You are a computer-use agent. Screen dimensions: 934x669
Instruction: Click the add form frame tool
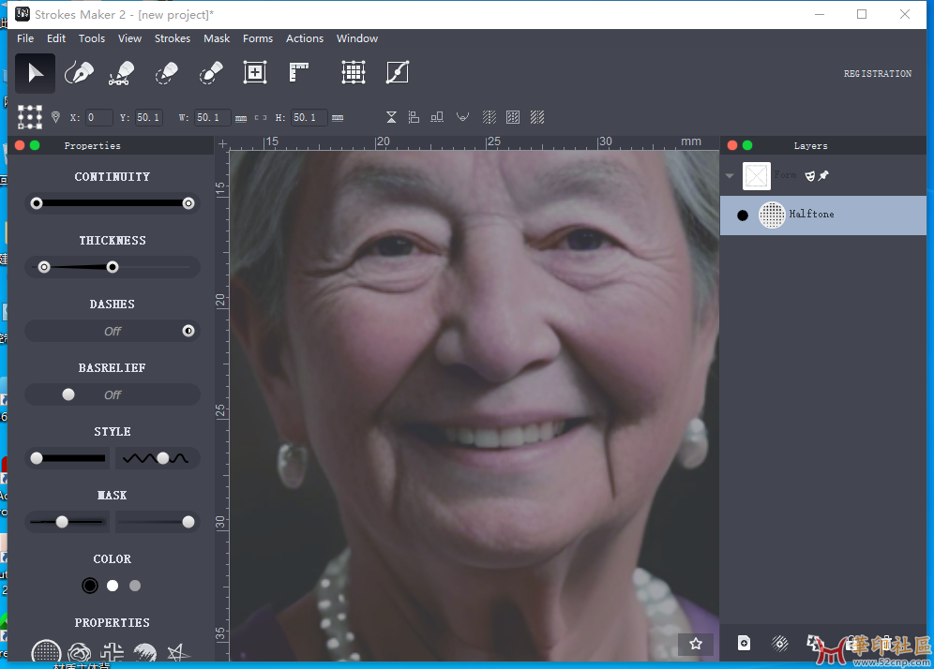point(255,73)
